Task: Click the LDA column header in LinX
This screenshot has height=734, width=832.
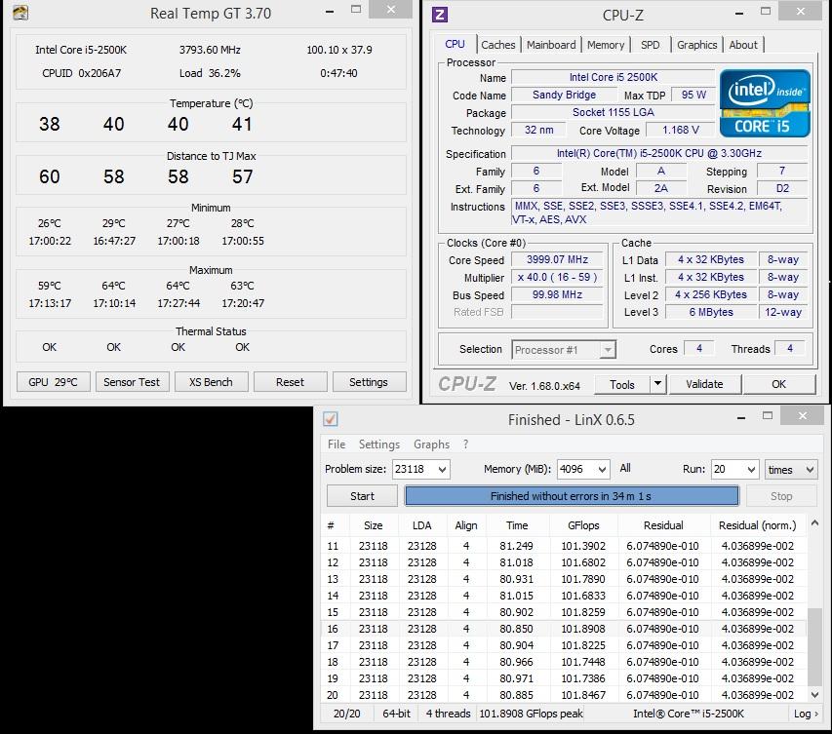Action: [421, 525]
